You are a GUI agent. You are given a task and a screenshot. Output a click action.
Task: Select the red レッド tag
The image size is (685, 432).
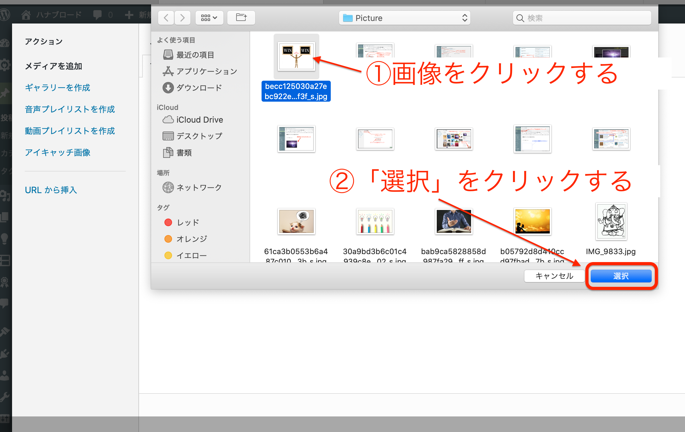click(x=188, y=223)
